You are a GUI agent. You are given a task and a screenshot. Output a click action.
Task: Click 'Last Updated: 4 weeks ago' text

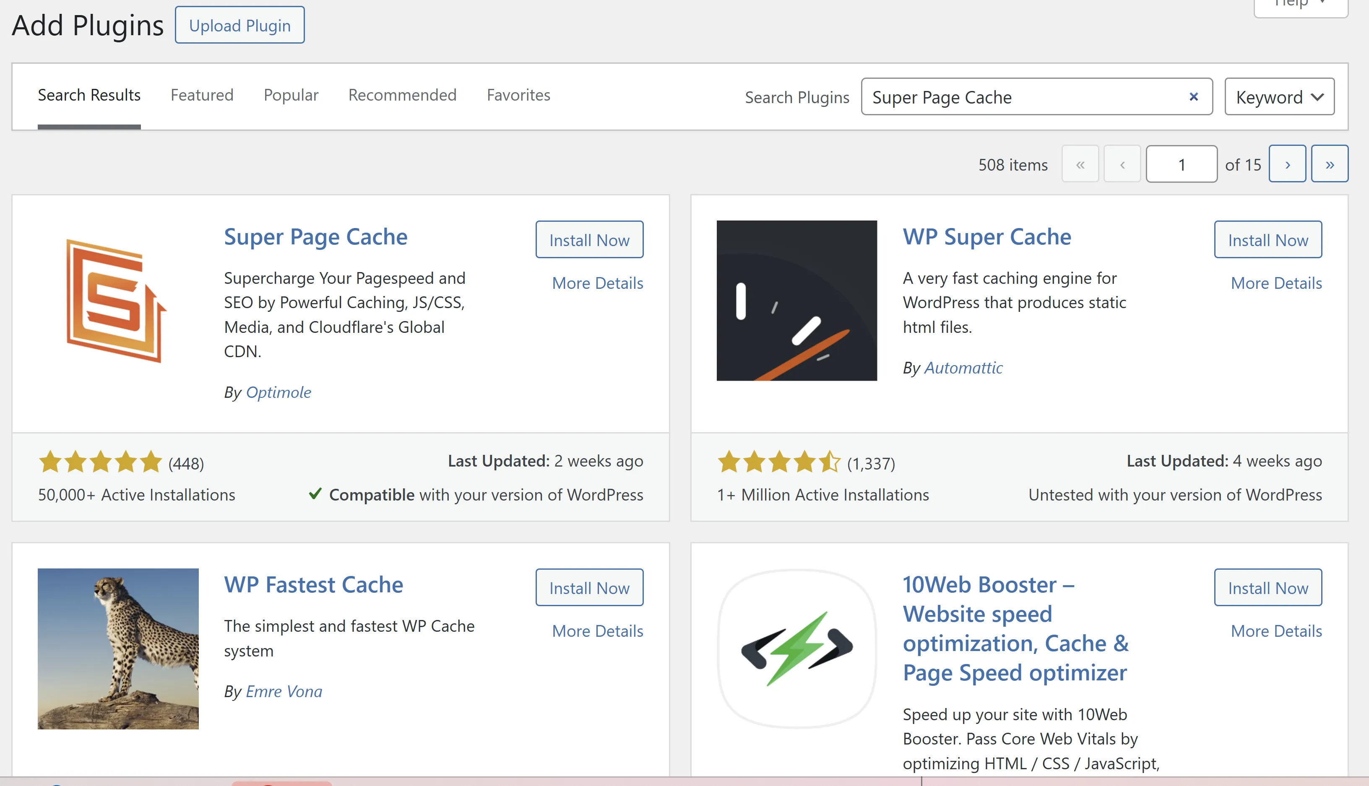tap(1224, 461)
